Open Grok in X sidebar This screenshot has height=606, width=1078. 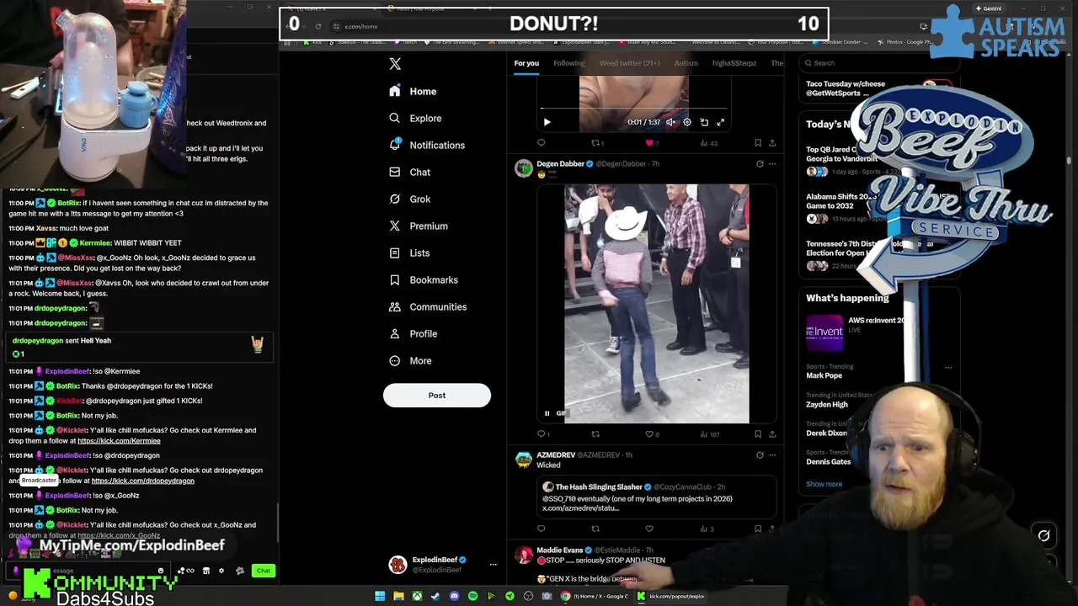(409, 199)
